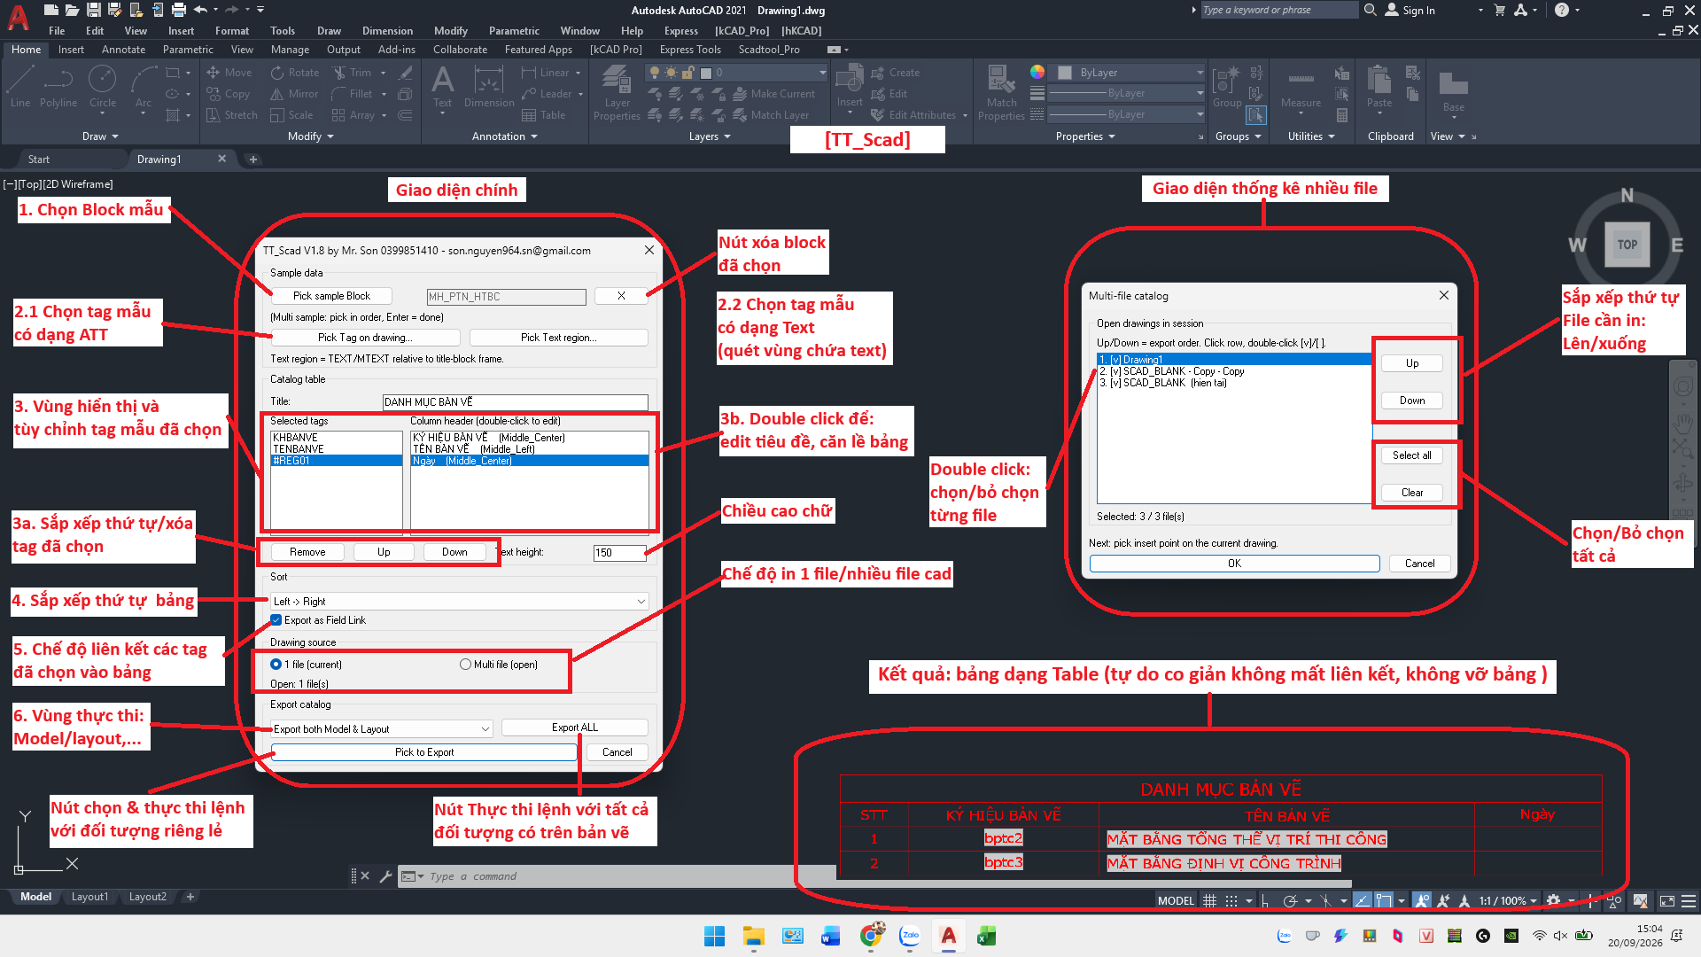Switch to the Start document tab
1701x957 pixels.
coord(39,159)
